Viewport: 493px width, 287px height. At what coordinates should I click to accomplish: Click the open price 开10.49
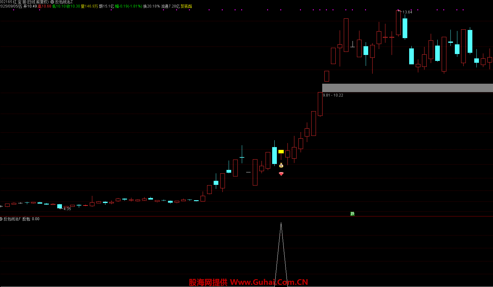[x=30, y=6]
